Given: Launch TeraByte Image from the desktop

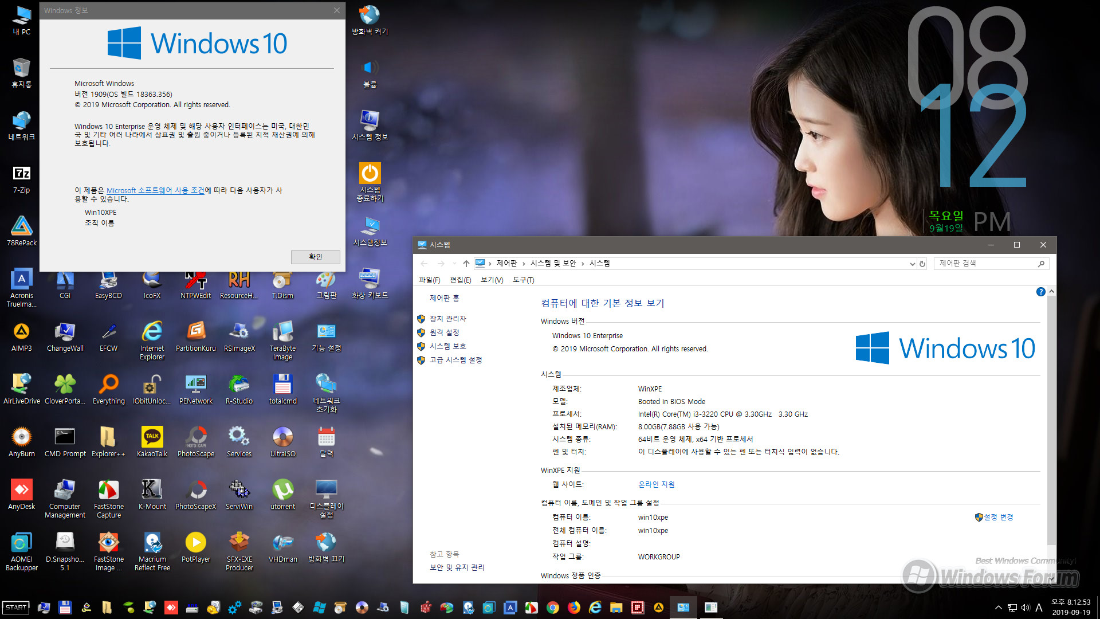Looking at the screenshot, I should pos(282,340).
